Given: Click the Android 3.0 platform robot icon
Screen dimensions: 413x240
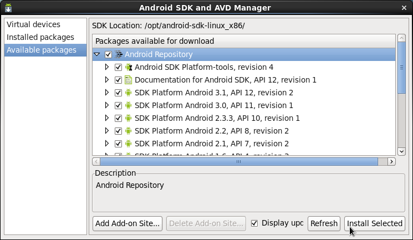Looking at the screenshot, I should [x=128, y=105].
